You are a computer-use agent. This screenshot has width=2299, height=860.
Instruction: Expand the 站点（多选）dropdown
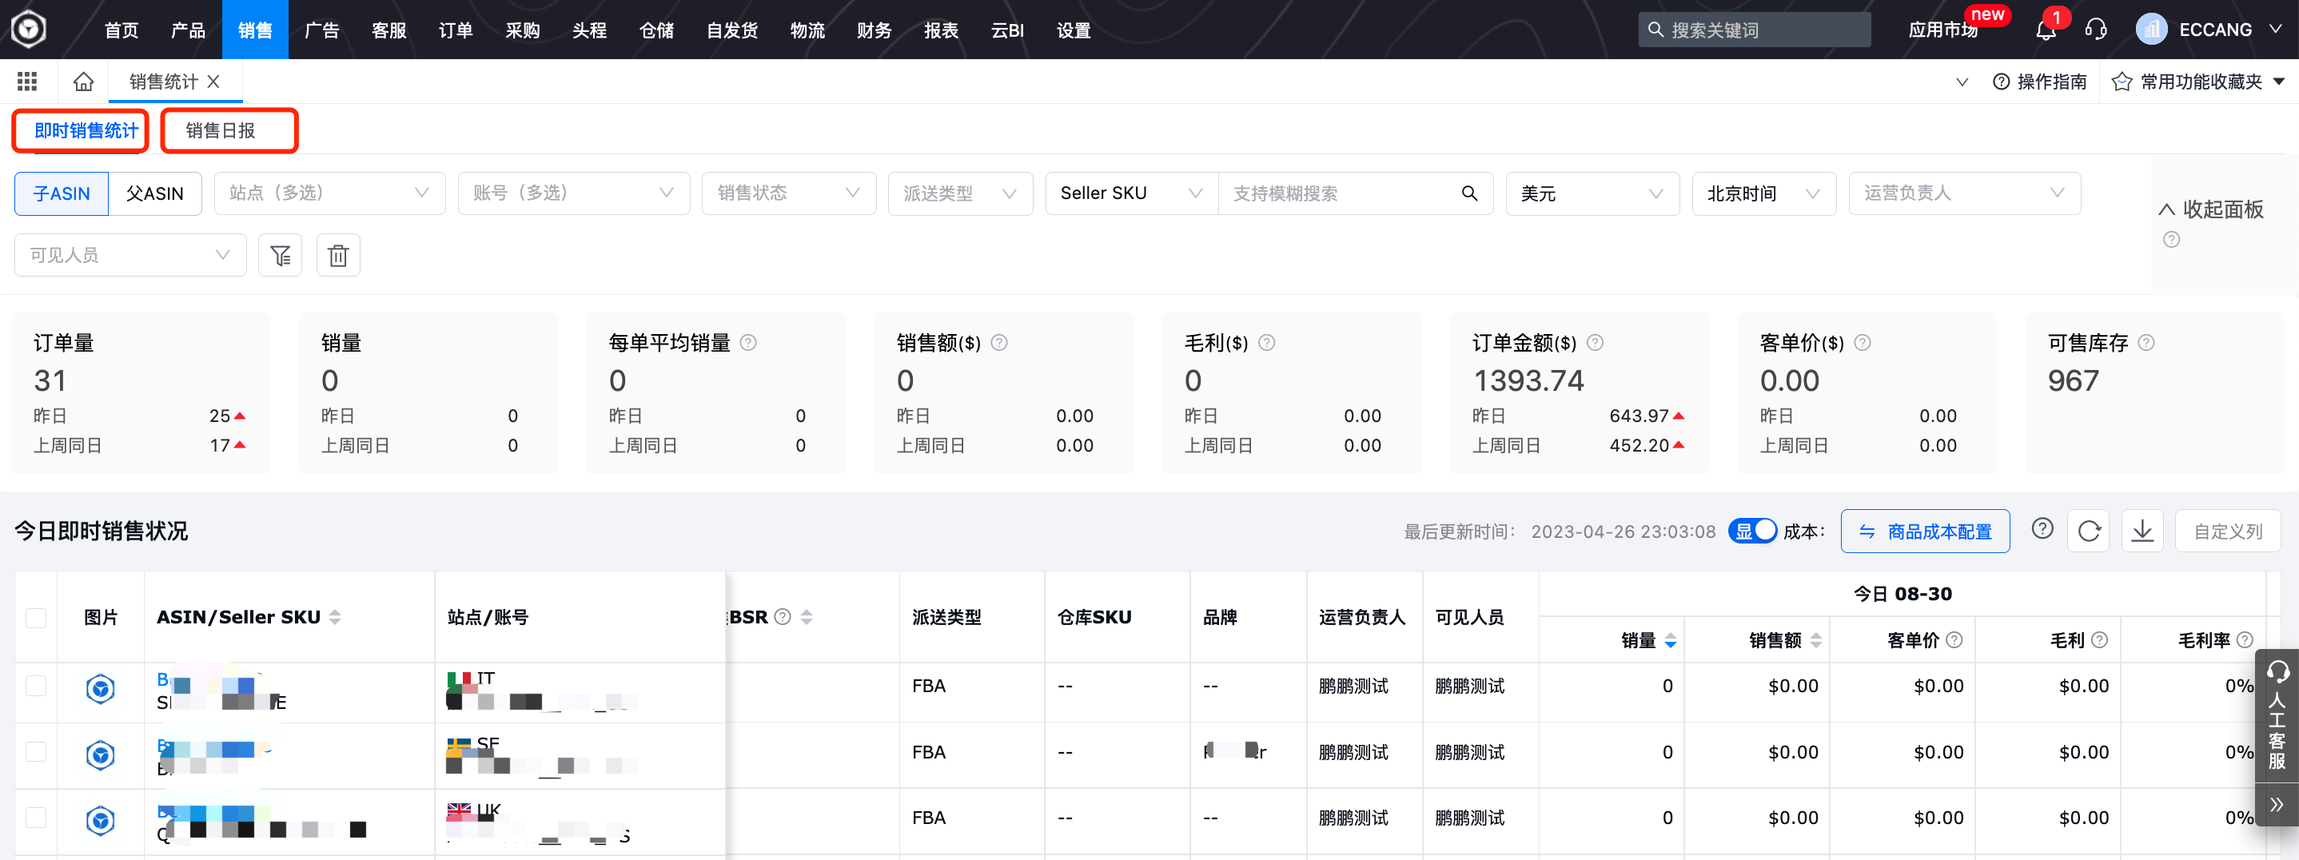click(x=329, y=193)
